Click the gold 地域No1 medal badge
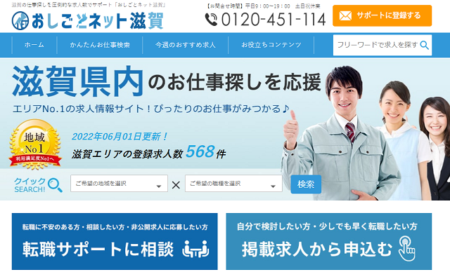 point(35,144)
